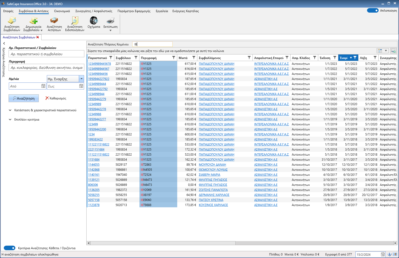Screen dimensions: 399x258
Task: Open the Συμβόλαια & Αιτήσεις menu
Action: (x=34, y=11)
